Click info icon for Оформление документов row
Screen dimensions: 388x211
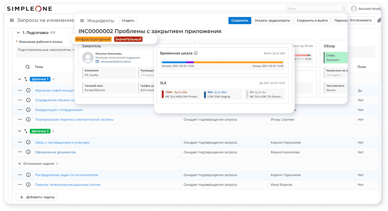coord(28,152)
